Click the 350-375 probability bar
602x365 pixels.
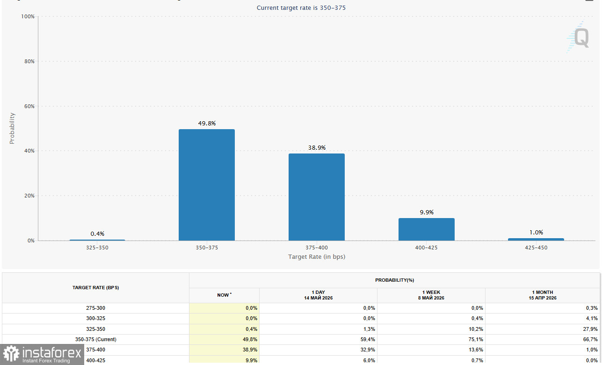click(x=207, y=185)
